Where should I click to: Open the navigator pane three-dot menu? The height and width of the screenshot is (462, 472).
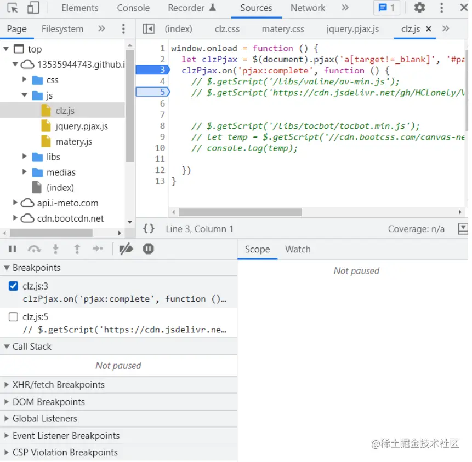point(123,29)
